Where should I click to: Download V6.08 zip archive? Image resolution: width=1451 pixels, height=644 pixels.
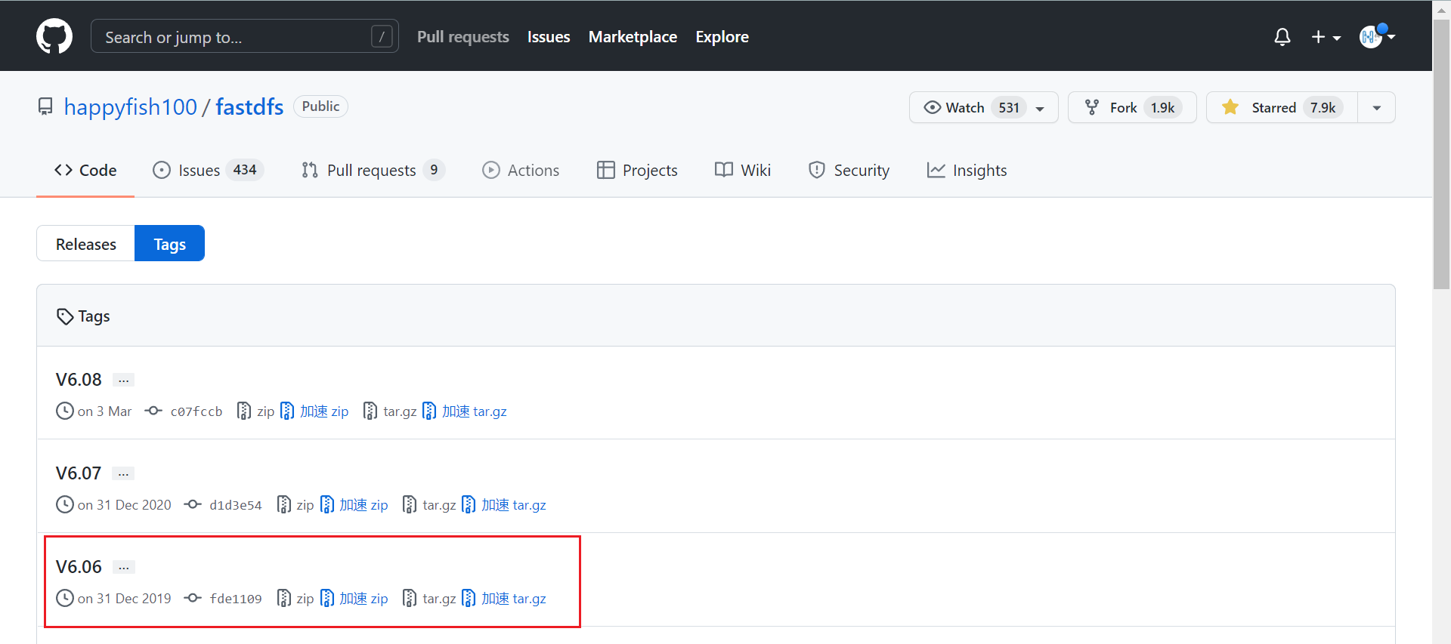(255, 411)
